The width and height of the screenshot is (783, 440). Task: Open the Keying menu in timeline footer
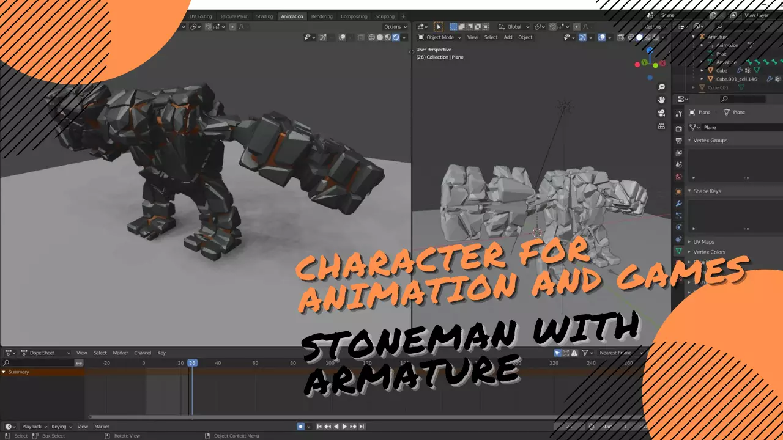tap(61, 427)
